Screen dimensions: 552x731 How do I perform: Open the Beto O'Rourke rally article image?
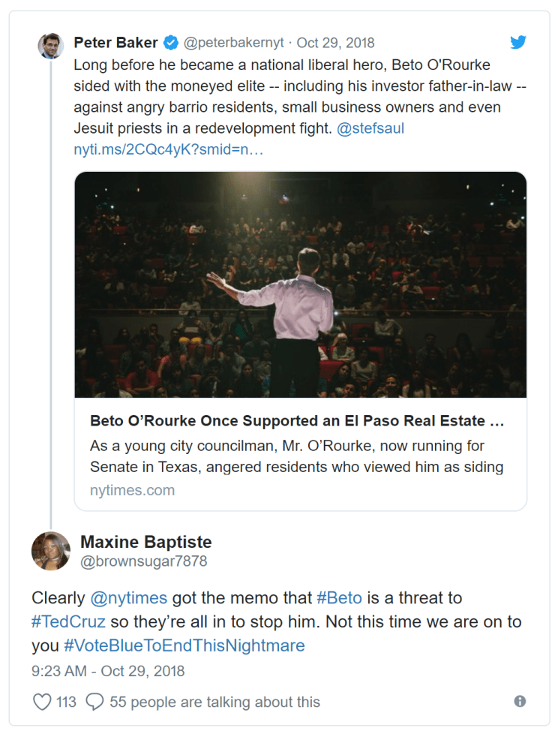[x=300, y=284]
